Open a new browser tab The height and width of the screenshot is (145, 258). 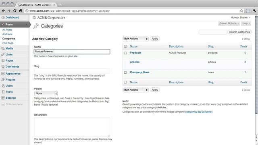tap(60, 5)
